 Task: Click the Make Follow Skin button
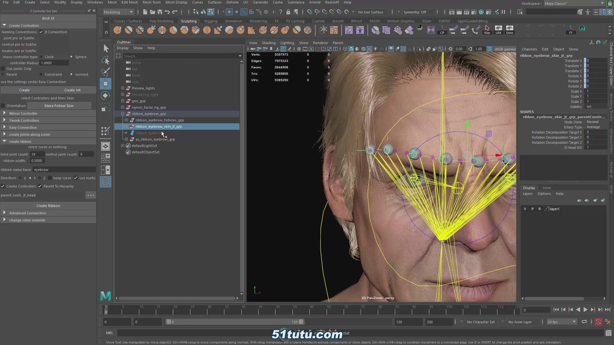click(x=59, y=106)
